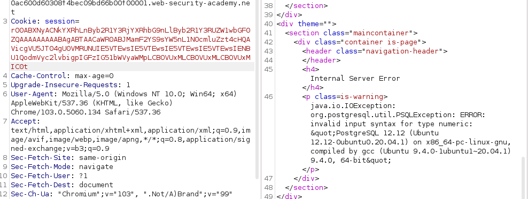528x199 pixels.
Task: Click the "</div>" tag on response line 39
Action: pyautogui.click(x=289, y=15)
